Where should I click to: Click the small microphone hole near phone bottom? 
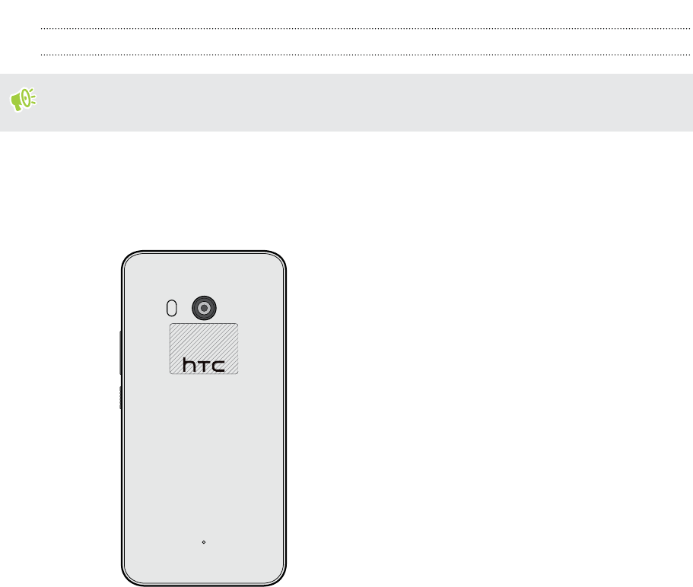[204, 542]
